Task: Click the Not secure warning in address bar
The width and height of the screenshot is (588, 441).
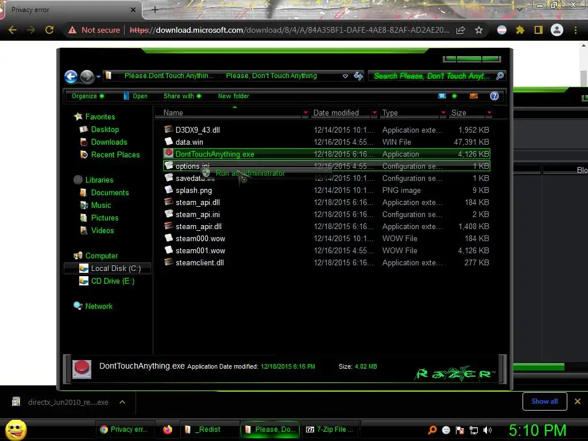Action: click(94, 30)
